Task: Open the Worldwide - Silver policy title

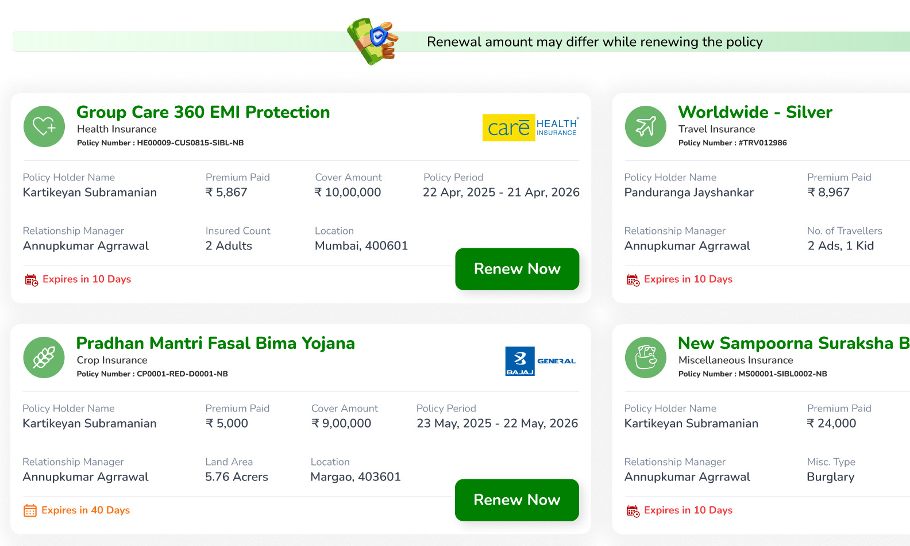Action: (x=755, y=112)
